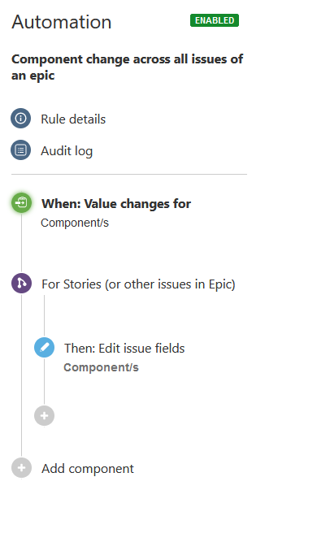Select the 'When: Value changes for' trigger
This screenshot has width=317, height=542.
coord(116,204)
